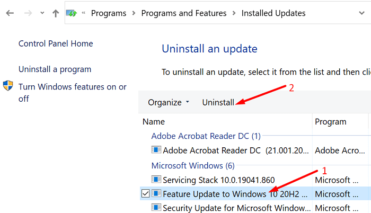Sort list by Program column header
371x213 pixels.
pos(331,122)
